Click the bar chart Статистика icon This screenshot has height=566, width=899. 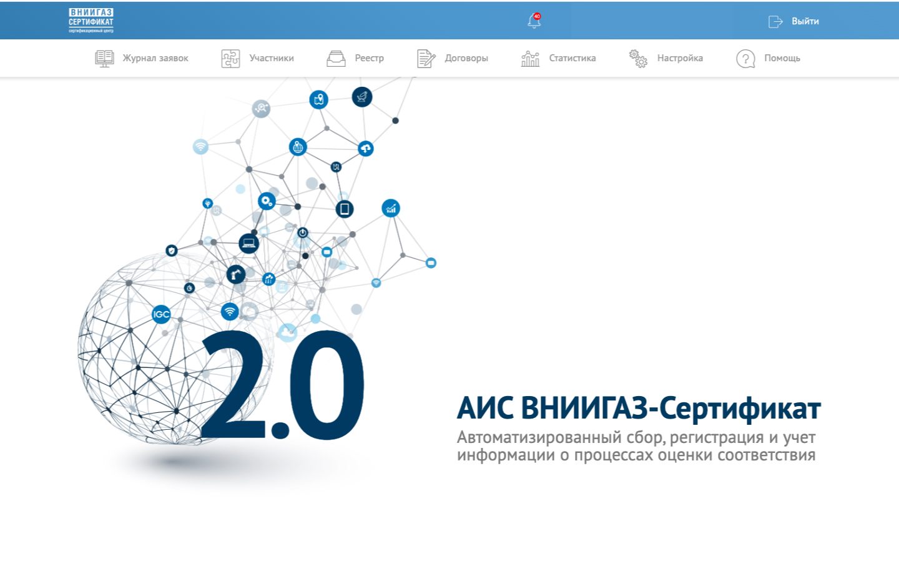[530, 58]
